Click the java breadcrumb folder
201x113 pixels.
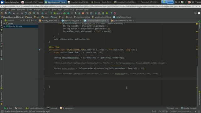point(54,17)
